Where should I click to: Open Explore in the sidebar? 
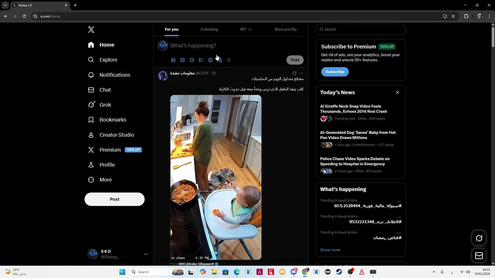tap(102, 60)
